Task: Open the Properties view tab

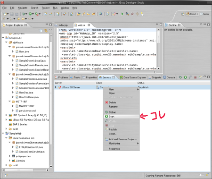Action: click(90, 77)
